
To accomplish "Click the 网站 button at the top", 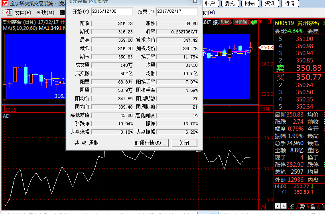I will tap(250, 3).
